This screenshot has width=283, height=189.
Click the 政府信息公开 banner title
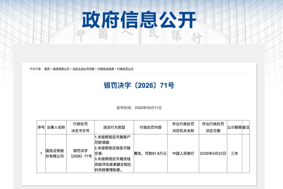[x=139, y=20]
